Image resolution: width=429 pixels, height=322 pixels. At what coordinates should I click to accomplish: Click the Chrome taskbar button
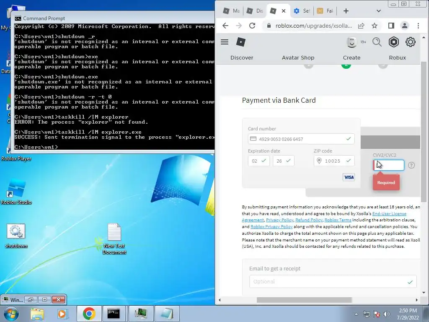coord(89,314)
